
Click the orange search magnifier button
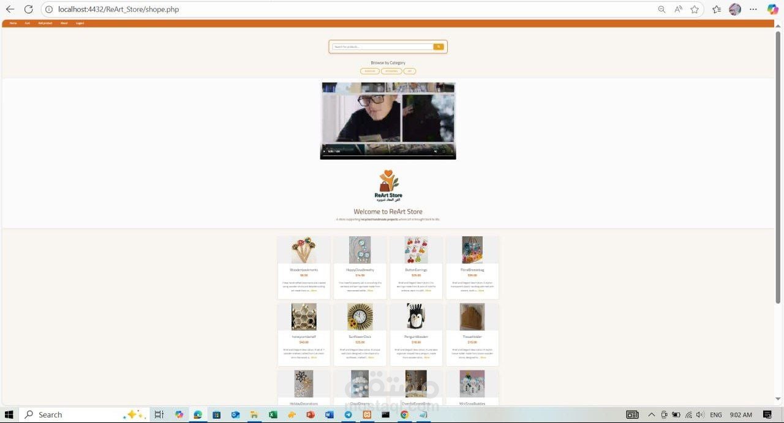click(439, 47)
